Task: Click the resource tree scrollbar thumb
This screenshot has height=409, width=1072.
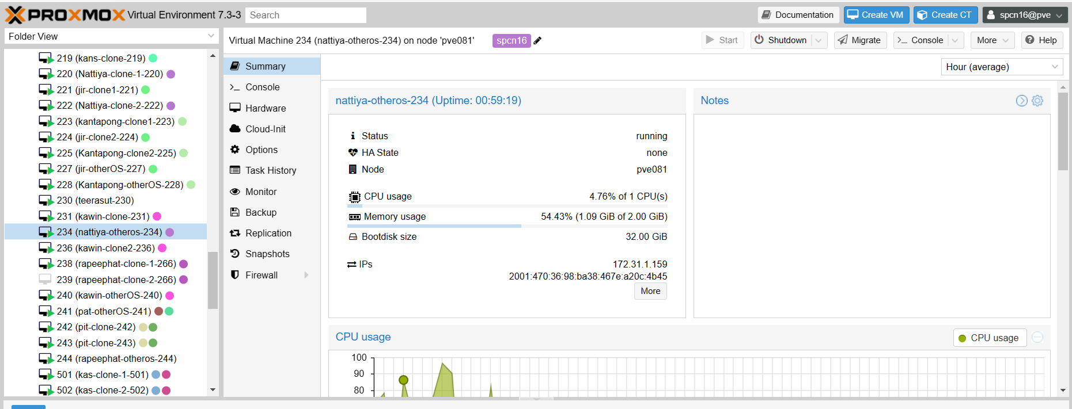Action: pos(213,280)
